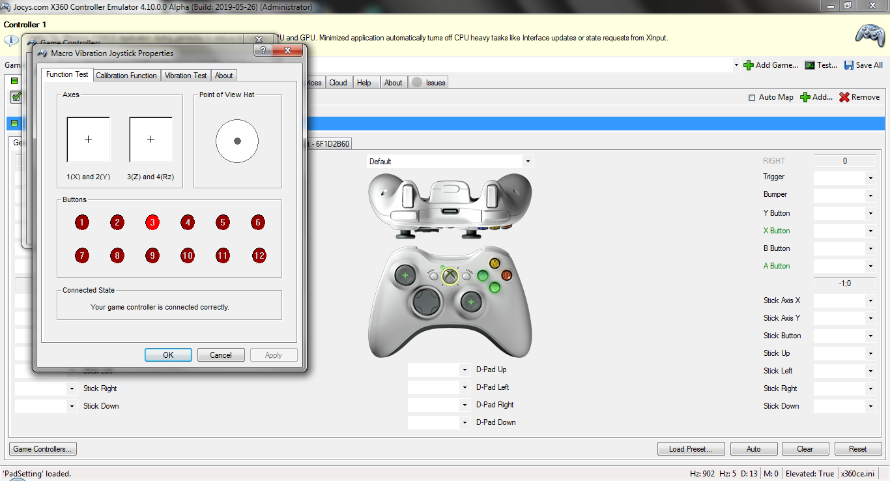Switch to the Calibration Function tab
This screenshot has height=481, width=890.
click(126, 76)
